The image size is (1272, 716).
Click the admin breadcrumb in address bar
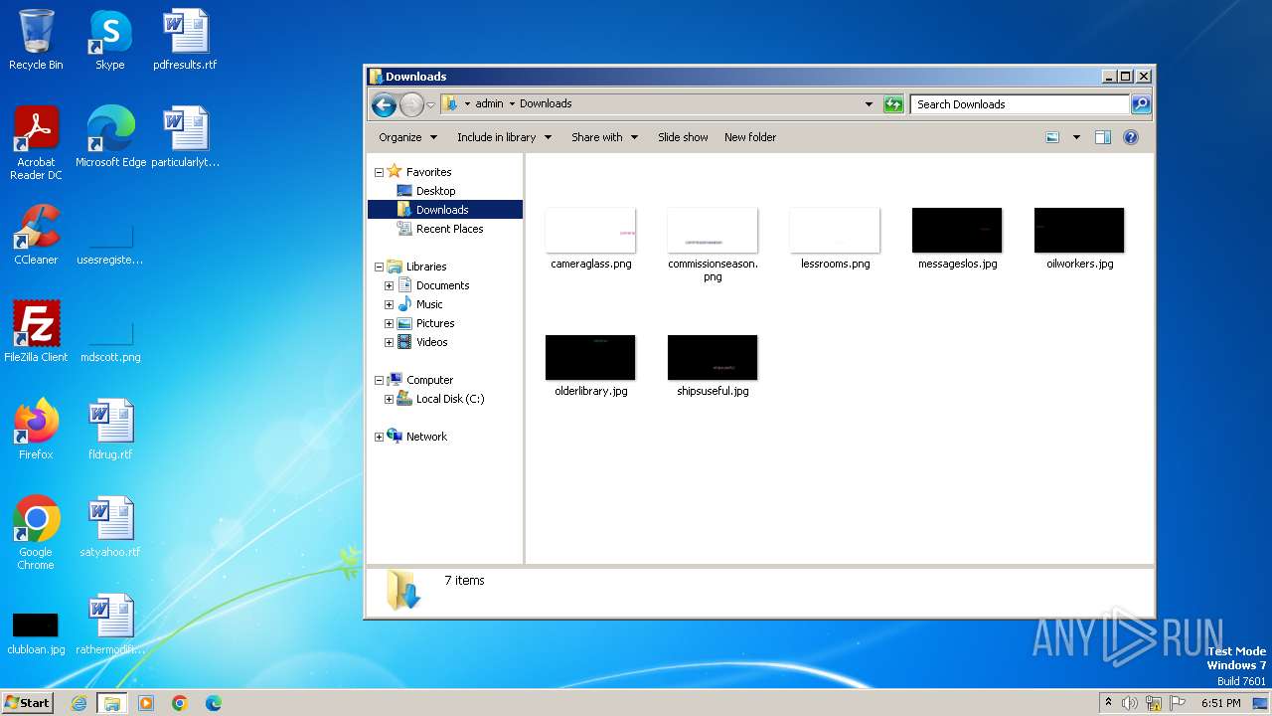(489, 103)
